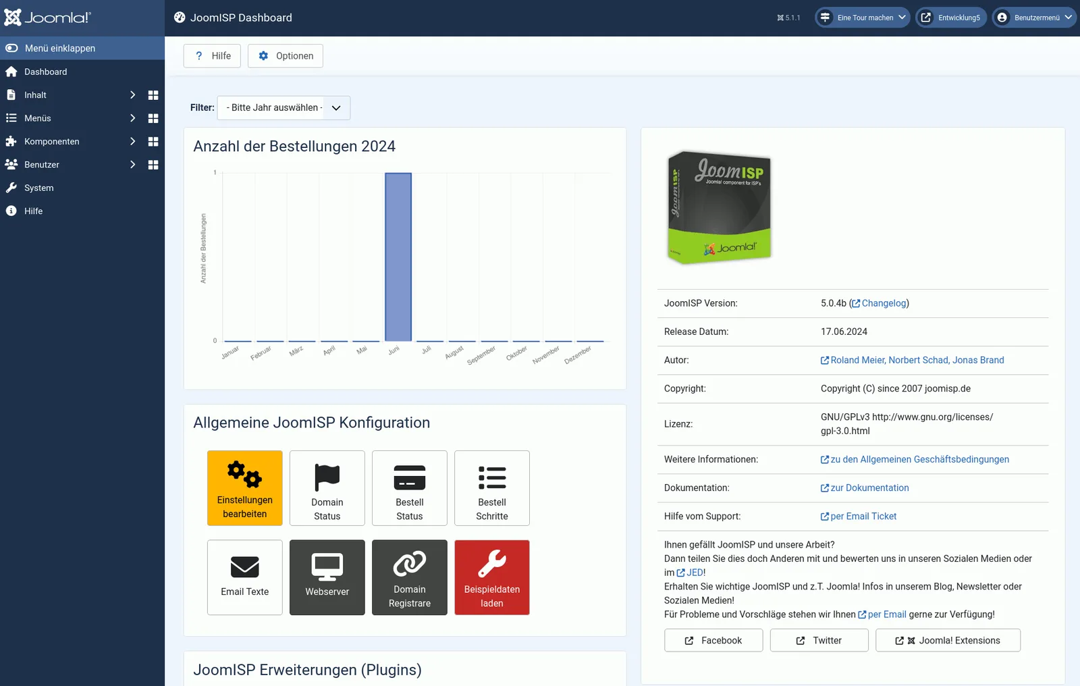Screen dimensions: 1080x686
Task: Click the Optionen toolbar button
Action: coord(286,56)
